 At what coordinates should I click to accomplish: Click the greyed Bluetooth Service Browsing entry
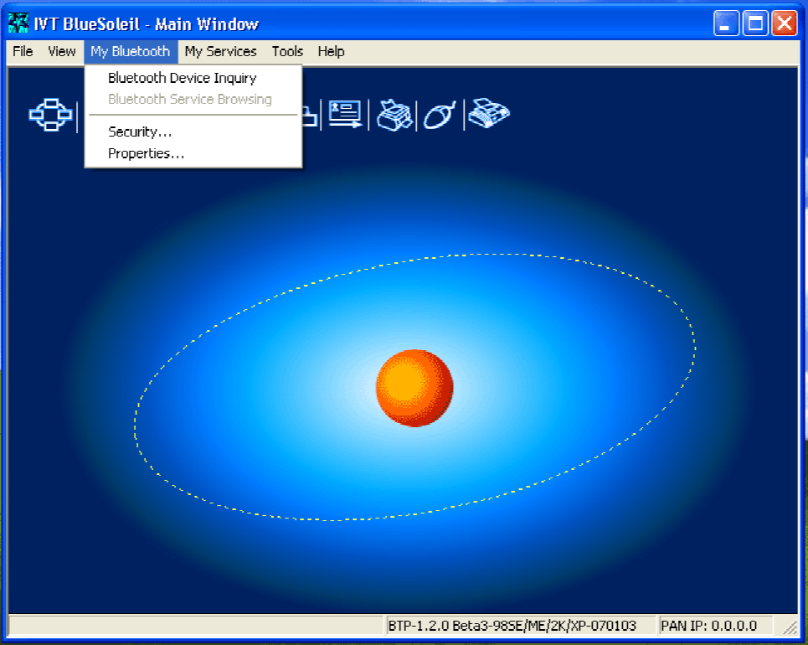[193, 99]
